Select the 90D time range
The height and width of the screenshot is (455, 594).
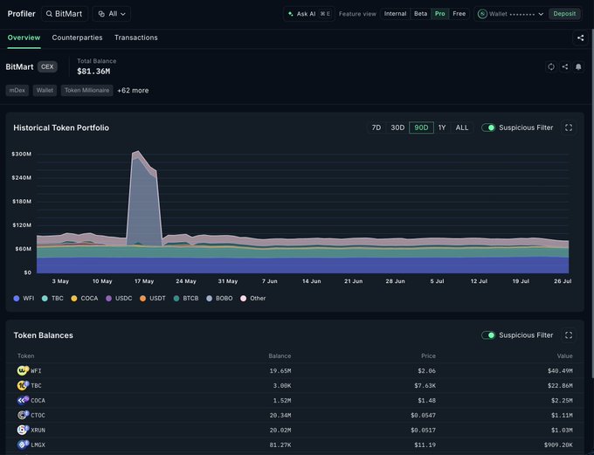pyautogui.click(x=421, y=128)
